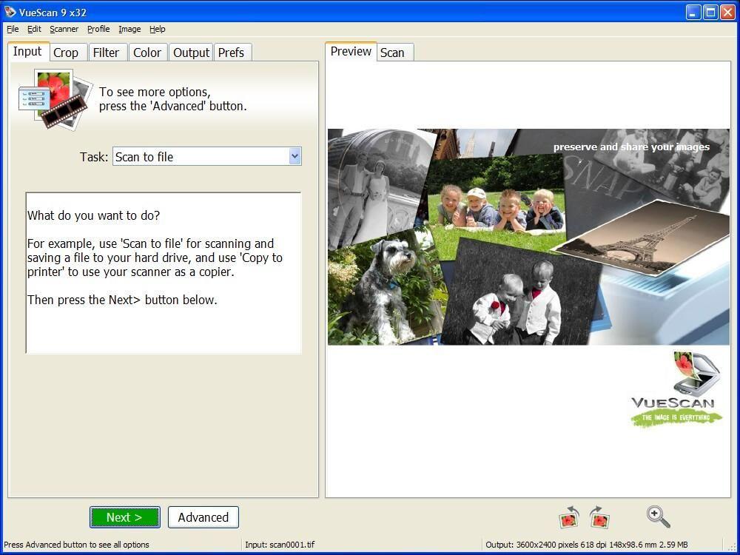This screenshot has height=555, width=740.
Task: Click the VueScan logo in preview area
Action: [x=673, y=391]
